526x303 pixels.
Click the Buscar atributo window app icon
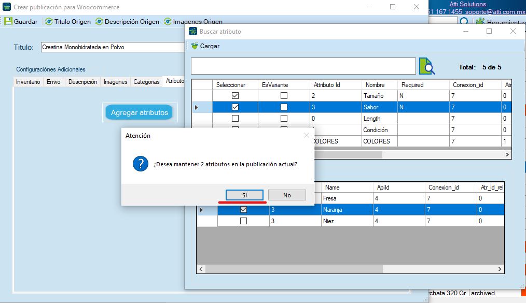click(193, 32)
